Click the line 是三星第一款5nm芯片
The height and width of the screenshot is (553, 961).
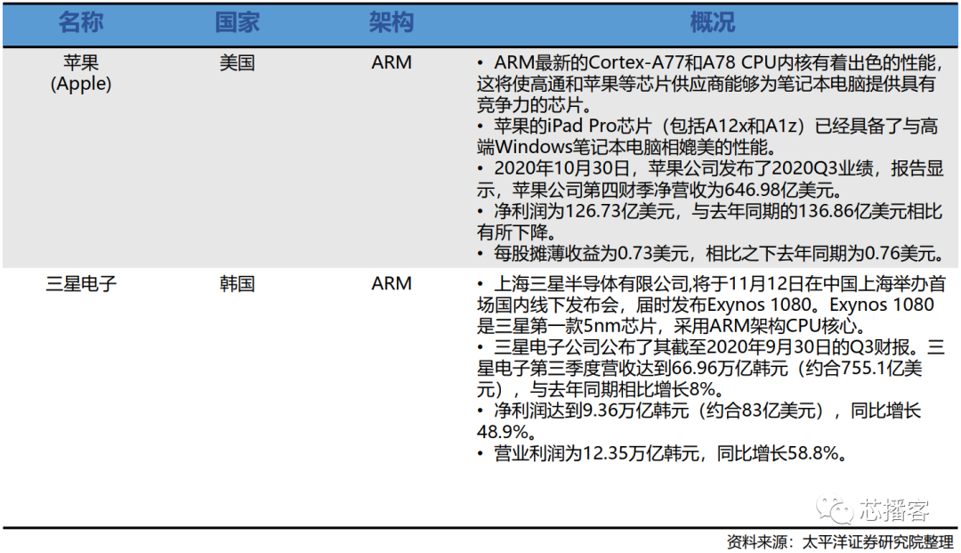point(673,326)
